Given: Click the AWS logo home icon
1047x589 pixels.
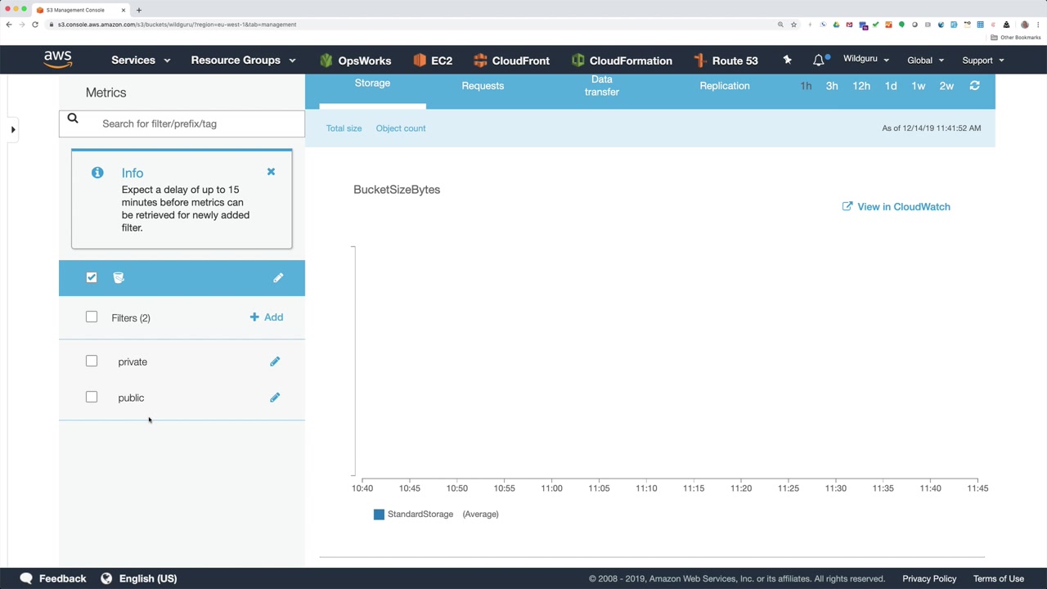Looking at the screenshot, I should point(58,60).
